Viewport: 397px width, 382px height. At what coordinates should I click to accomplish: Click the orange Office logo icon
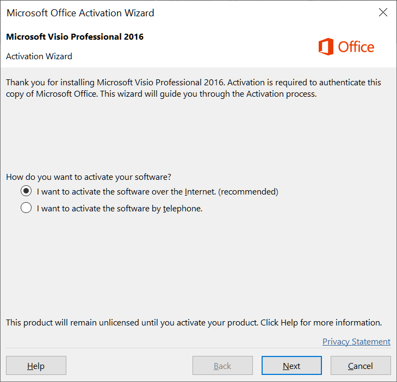coord(326,47)
